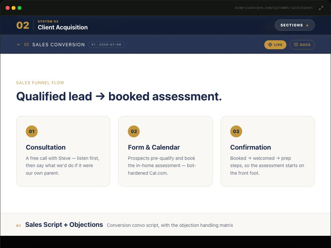Screen dimensions: 331x248
Task: Click the expand fullscreen arrows icon
Action: tap(321, 8)
